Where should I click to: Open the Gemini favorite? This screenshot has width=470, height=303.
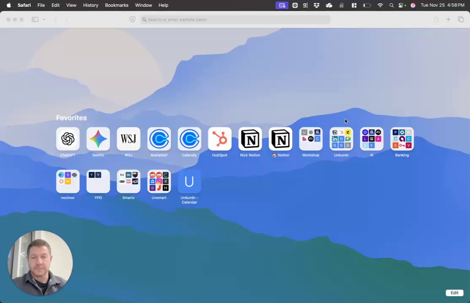click(x=98, y=139)
